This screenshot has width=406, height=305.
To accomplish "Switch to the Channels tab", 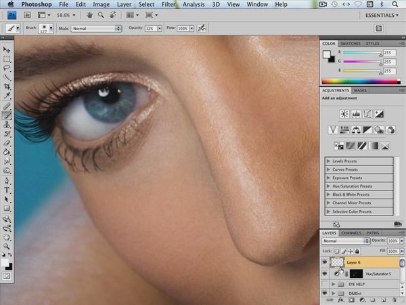I will coord(351,232).
